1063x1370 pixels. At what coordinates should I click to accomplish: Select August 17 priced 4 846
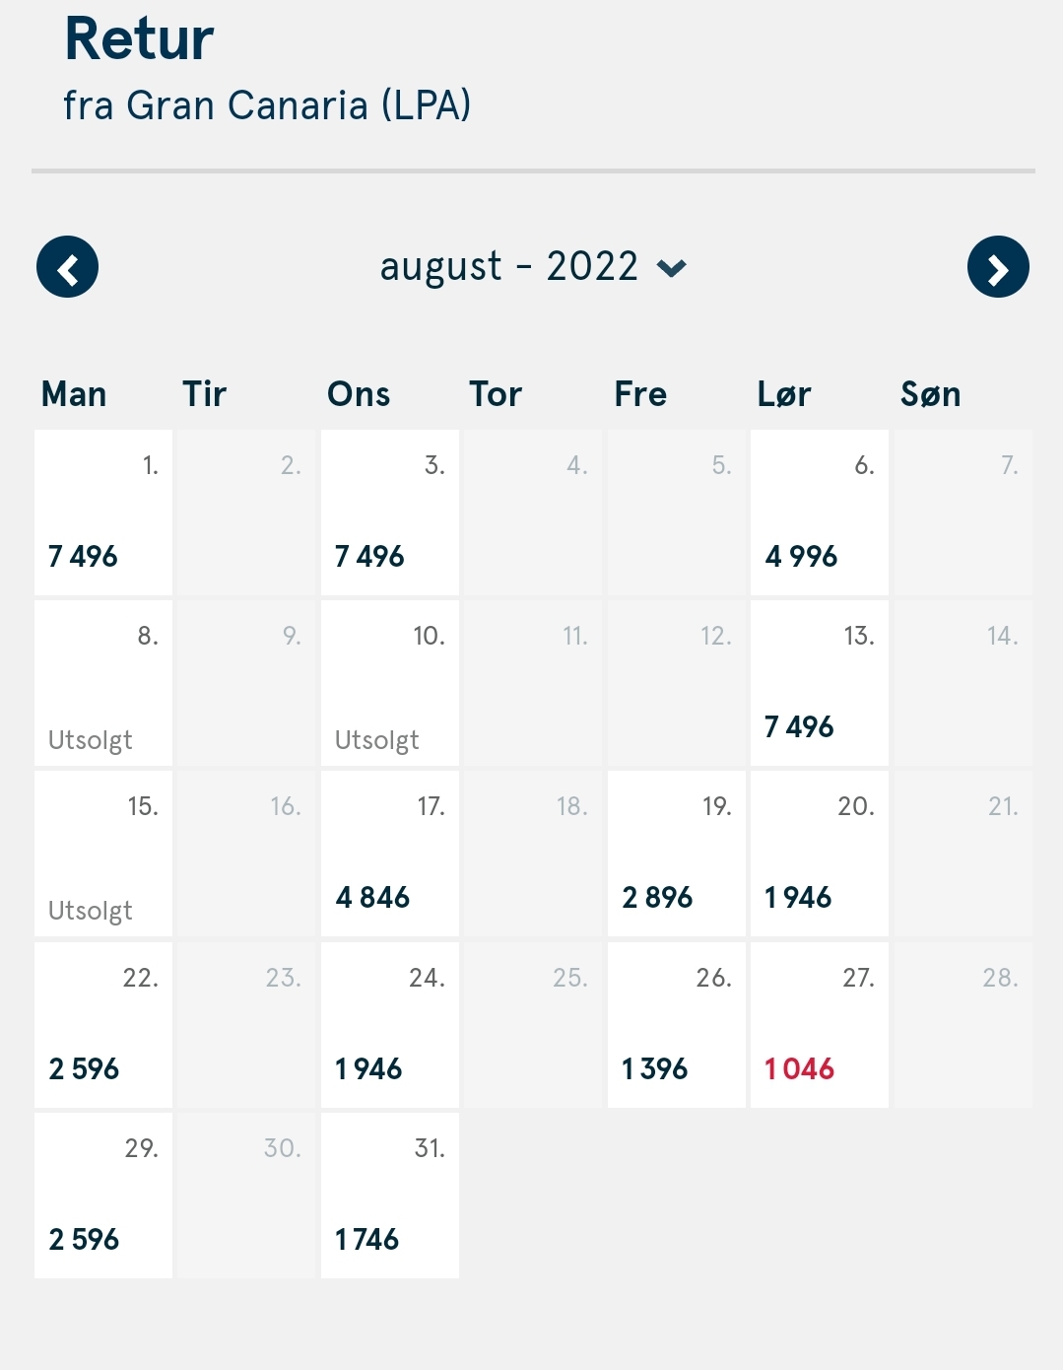(390, 854)
